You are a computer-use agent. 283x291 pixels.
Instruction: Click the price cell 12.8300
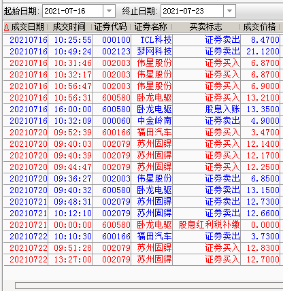pyautogui.click(x=261, y=248)
